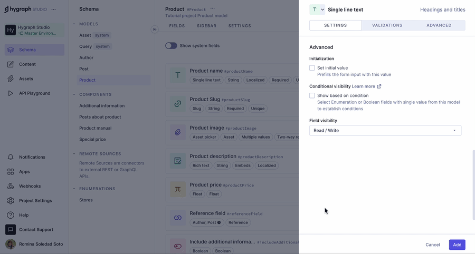Click the Contact Support chat icon
475x254 pixels.
(x=11, y=230)
